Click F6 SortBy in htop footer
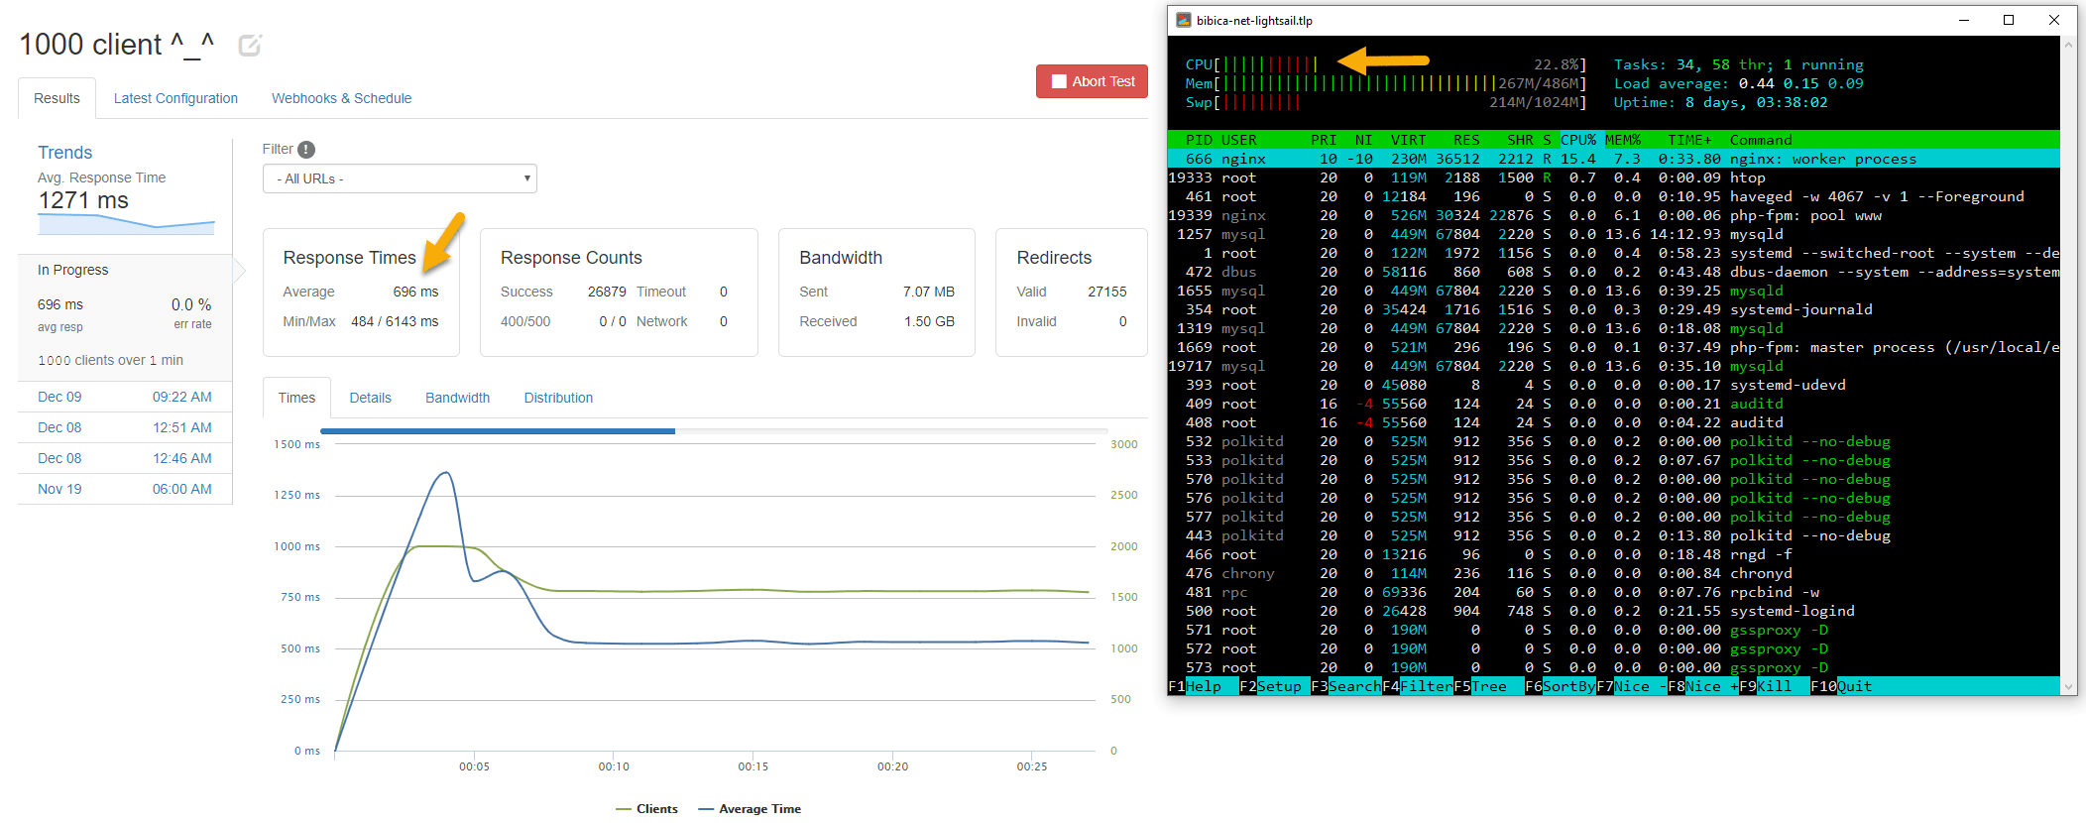 1561,686
